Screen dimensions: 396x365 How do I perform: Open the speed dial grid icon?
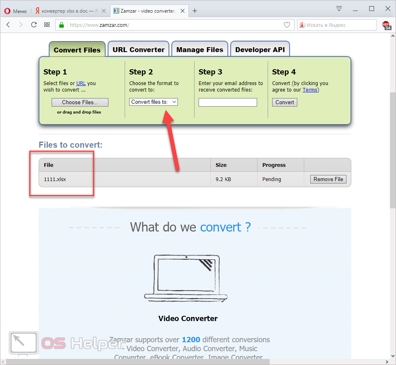(47, 25)
